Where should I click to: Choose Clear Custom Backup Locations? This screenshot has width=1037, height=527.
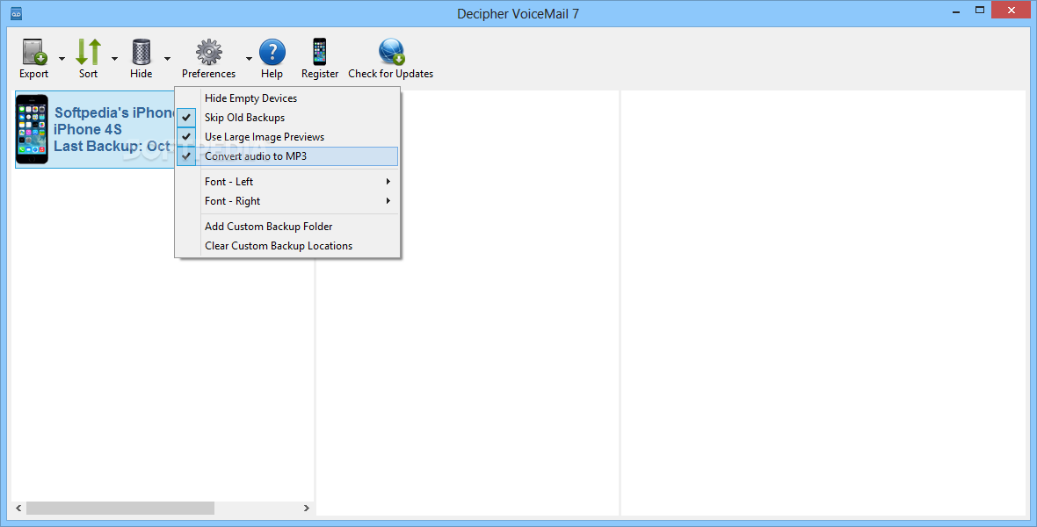point(287,245)
